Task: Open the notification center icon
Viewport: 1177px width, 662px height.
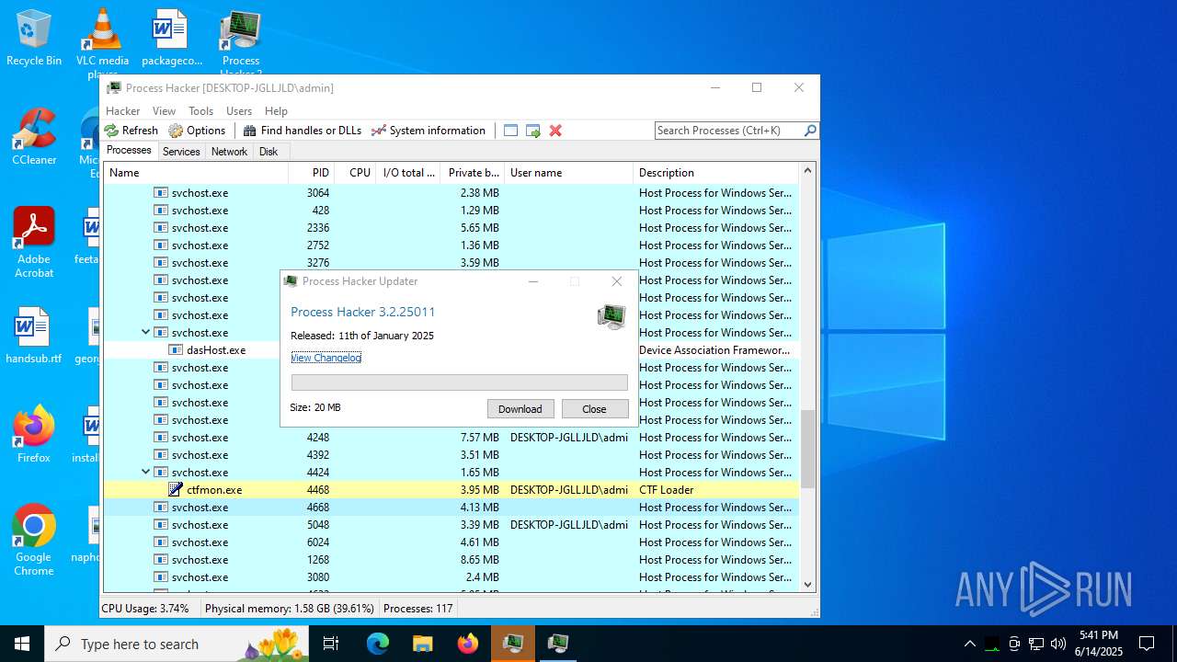Action: 1147,644
